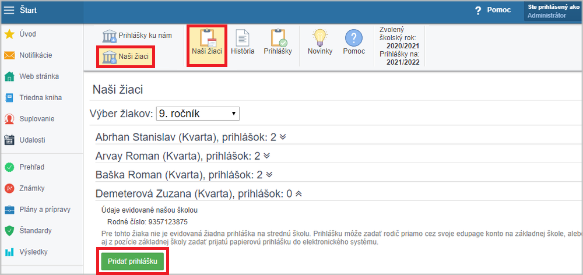This screenshot has width=583, height=275.
Task: Click Abrhan Stanislav (Kvarta) student name
Action: 156,137
